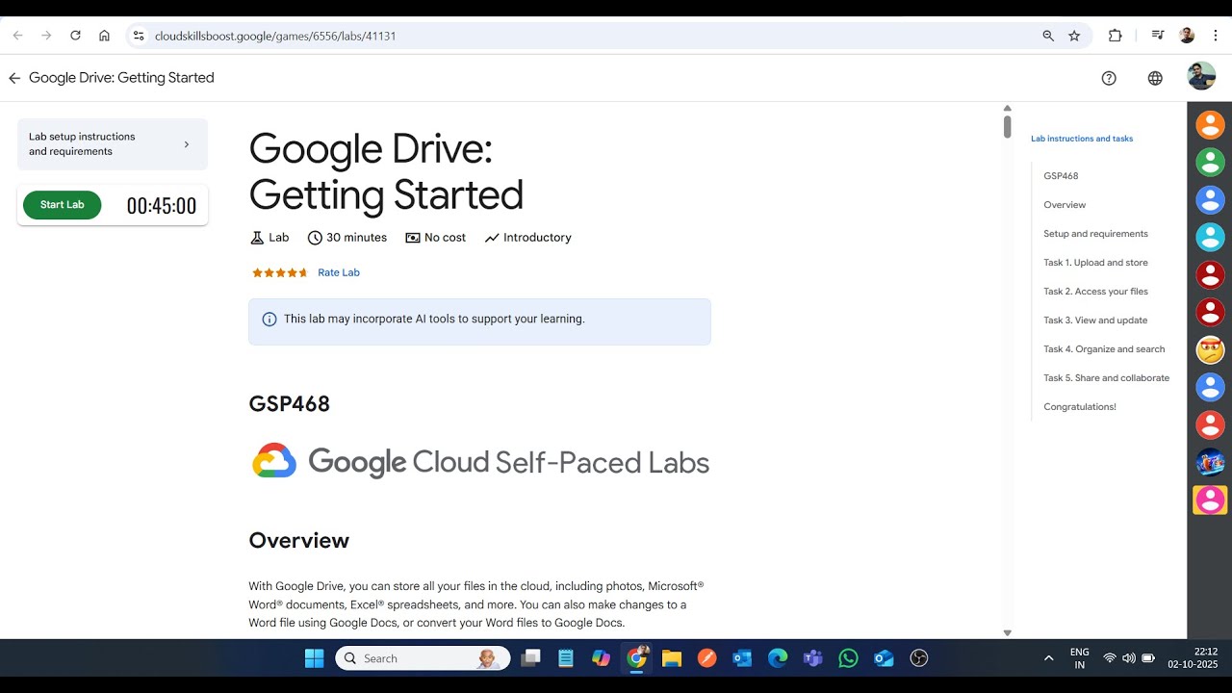Open the Wi-Fi icon in system tray
Viewport: 1232px width, 693px height.
[x=1110, y=658]
